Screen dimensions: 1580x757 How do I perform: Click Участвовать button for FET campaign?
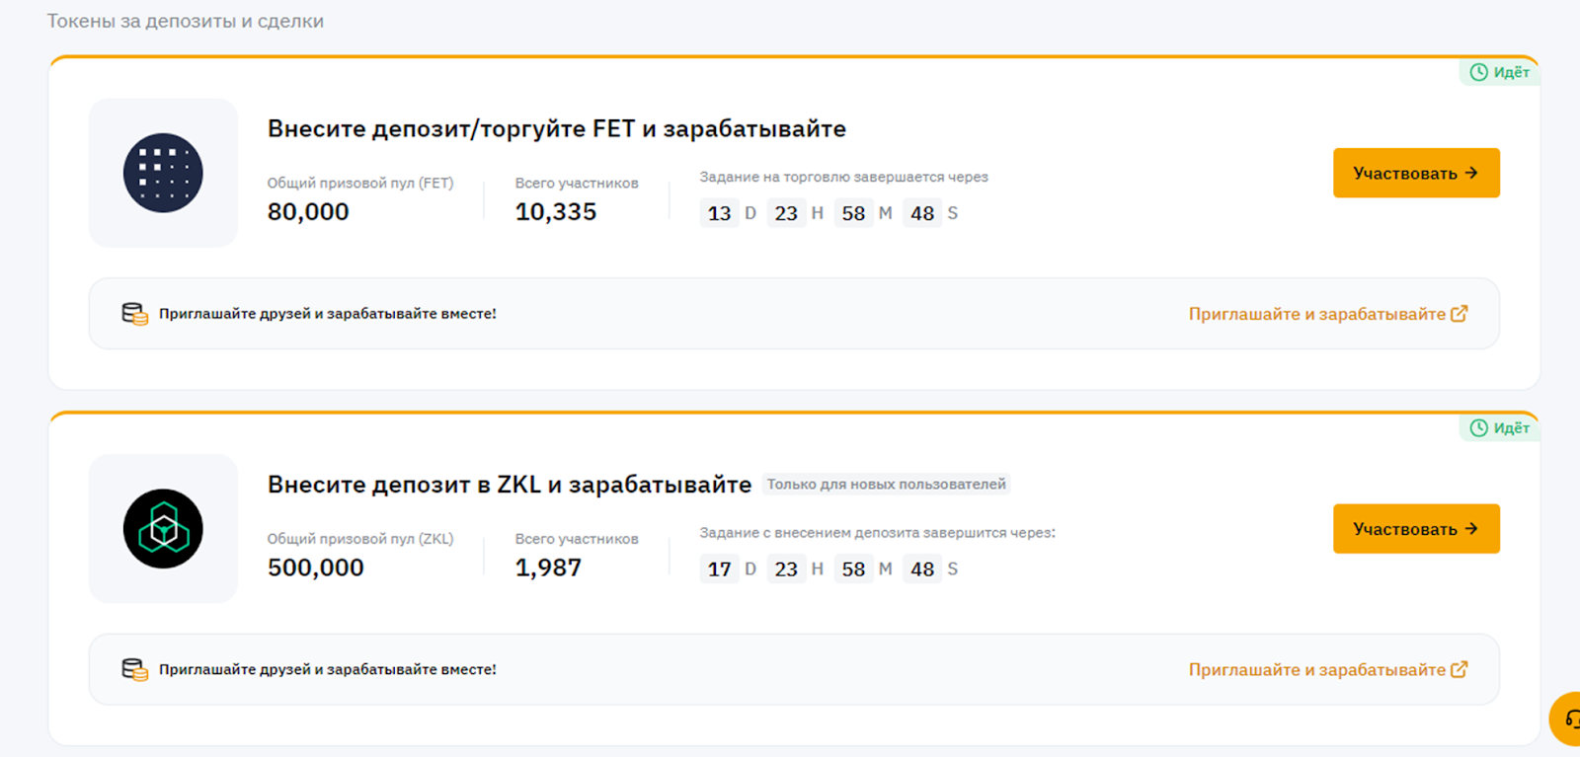point(1416,173)
